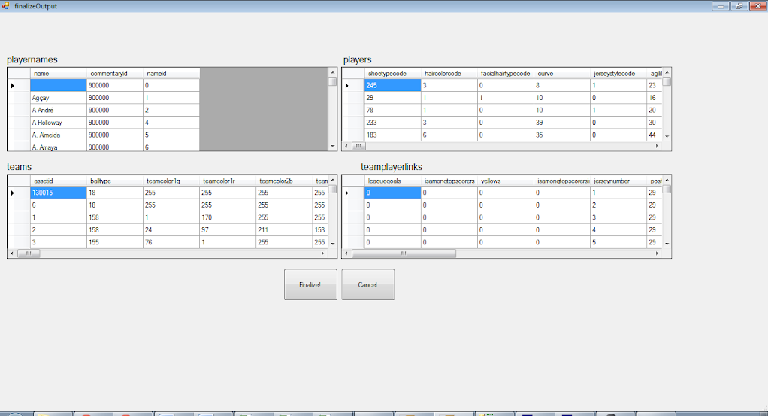
Task: Select shoetypecode cell 233 in players
Action: 393,122
